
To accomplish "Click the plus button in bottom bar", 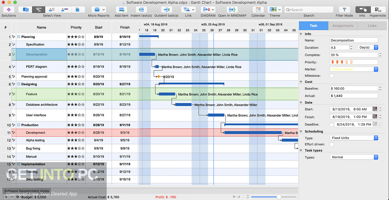I will point(6,197).
